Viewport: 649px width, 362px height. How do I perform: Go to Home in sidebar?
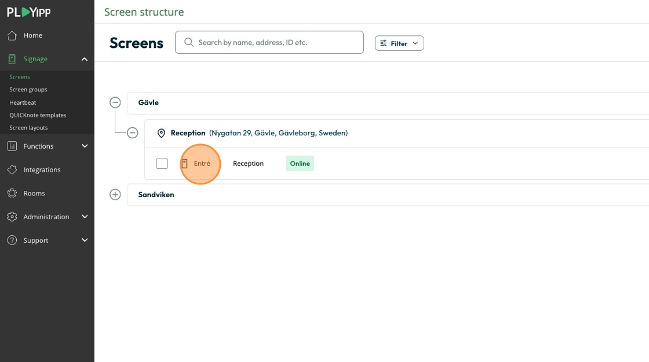(x=32, y=35)
